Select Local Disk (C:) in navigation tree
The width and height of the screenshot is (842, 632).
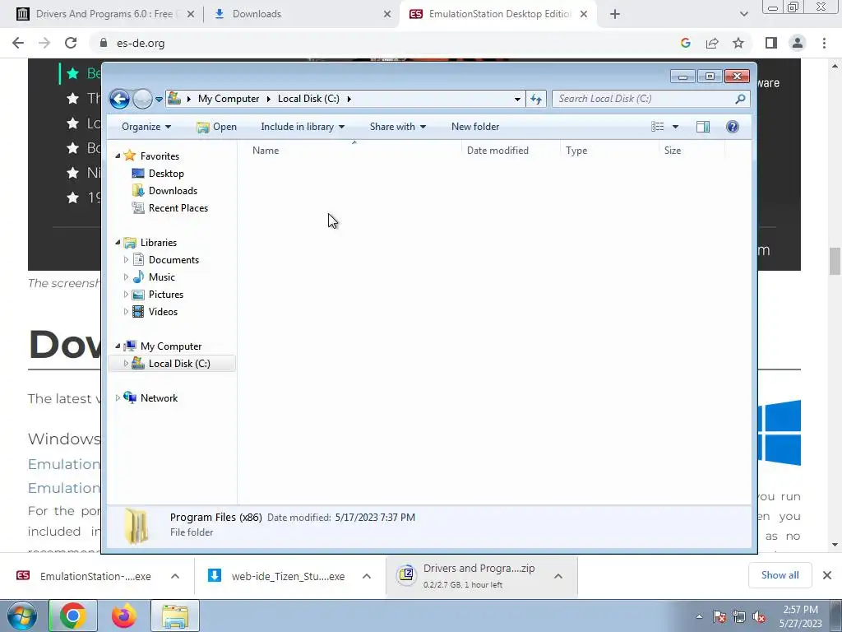click(x=179, y=364)
